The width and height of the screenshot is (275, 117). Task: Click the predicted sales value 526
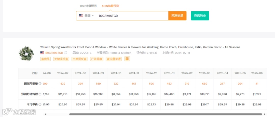151,84
